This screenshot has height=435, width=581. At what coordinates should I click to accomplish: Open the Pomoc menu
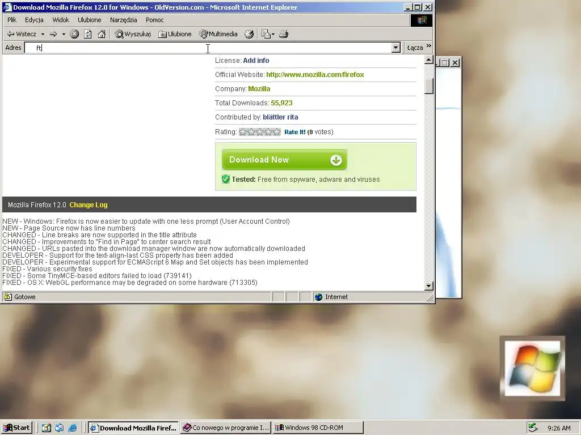point(154,20)
